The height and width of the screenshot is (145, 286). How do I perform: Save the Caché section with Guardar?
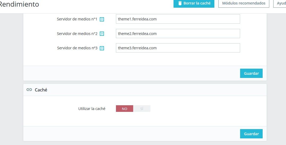pyautogui.click(x=251, y=134)
